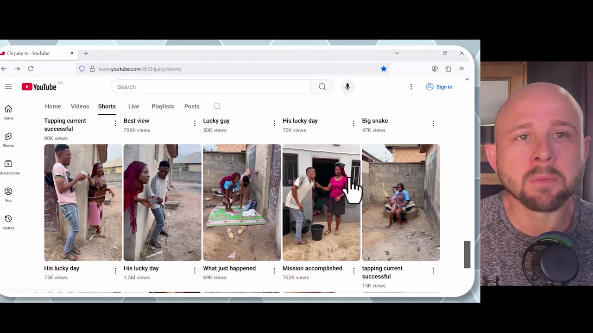Open a new browser tab

[86, 53]
